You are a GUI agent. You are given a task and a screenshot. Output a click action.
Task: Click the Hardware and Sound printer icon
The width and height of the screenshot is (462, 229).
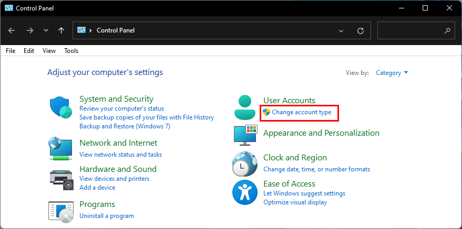(60, 180)
